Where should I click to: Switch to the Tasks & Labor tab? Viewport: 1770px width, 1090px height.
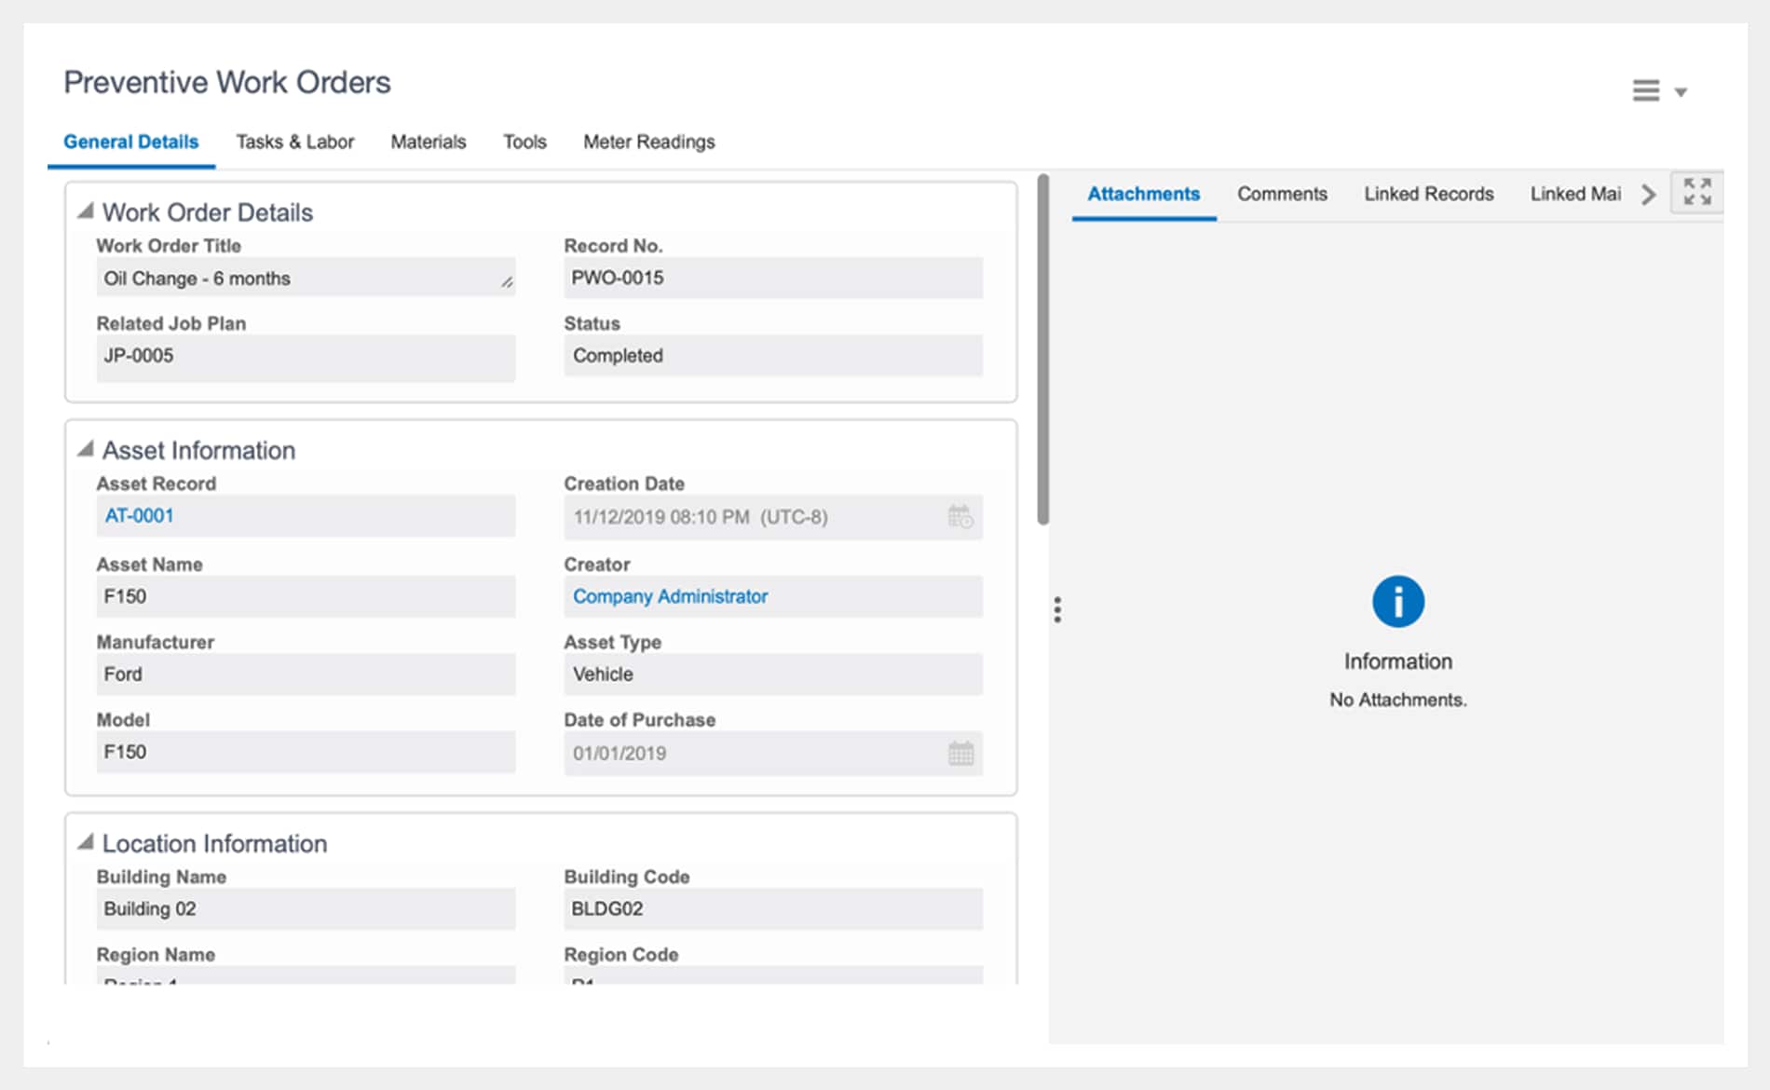tap(294, 142)
